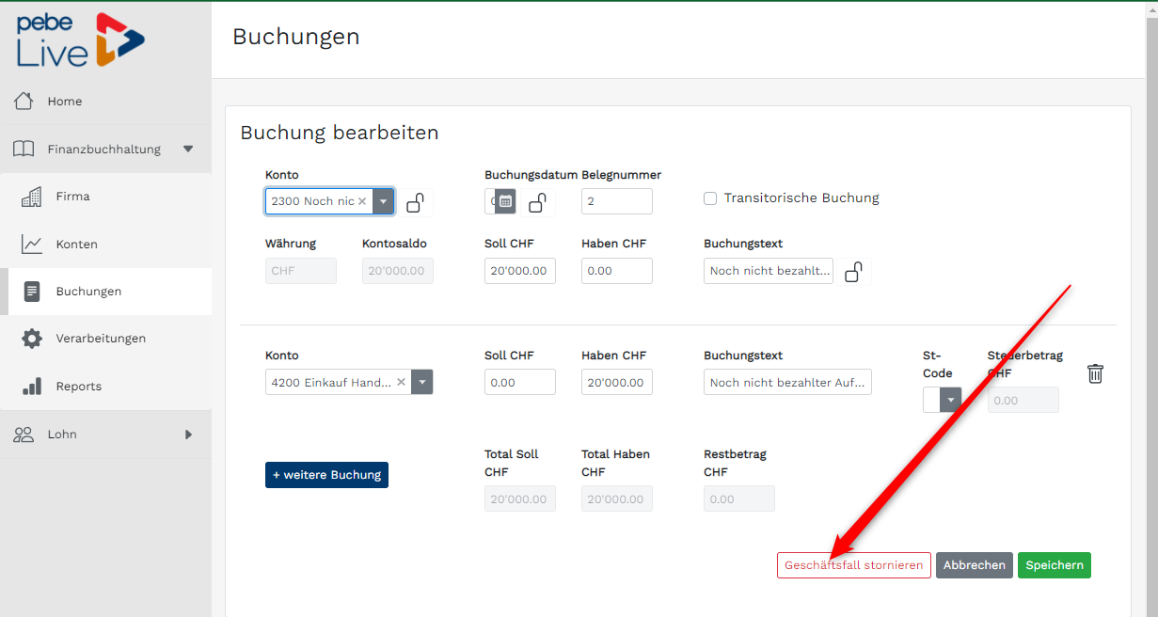Open the Buchungsdatum calendar picker

505,201
